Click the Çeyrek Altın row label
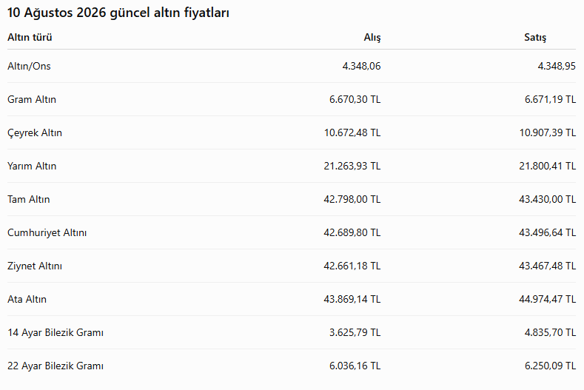 [x=35, y=133]
